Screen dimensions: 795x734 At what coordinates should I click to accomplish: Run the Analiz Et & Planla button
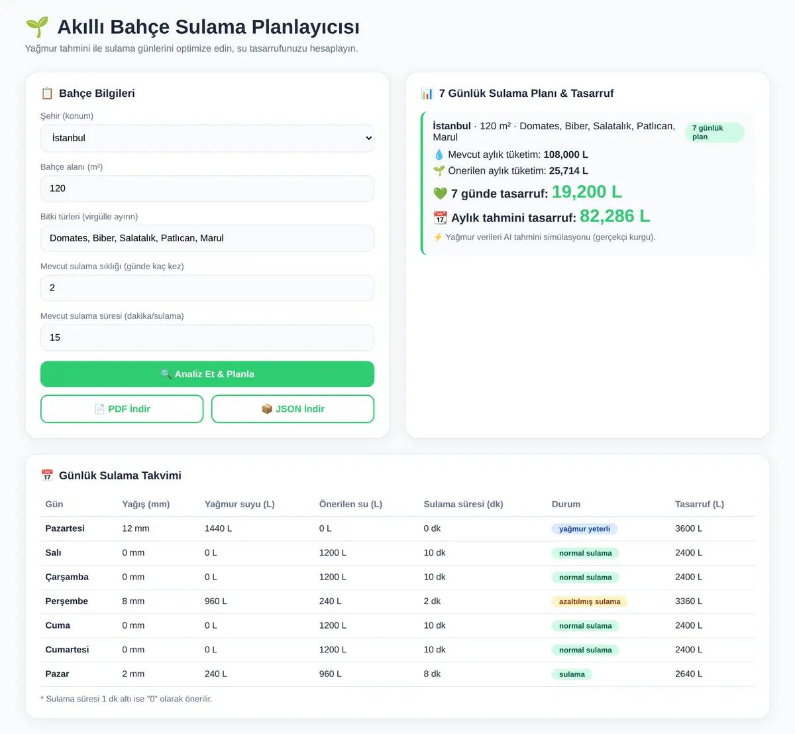click(x=207, y=374)
